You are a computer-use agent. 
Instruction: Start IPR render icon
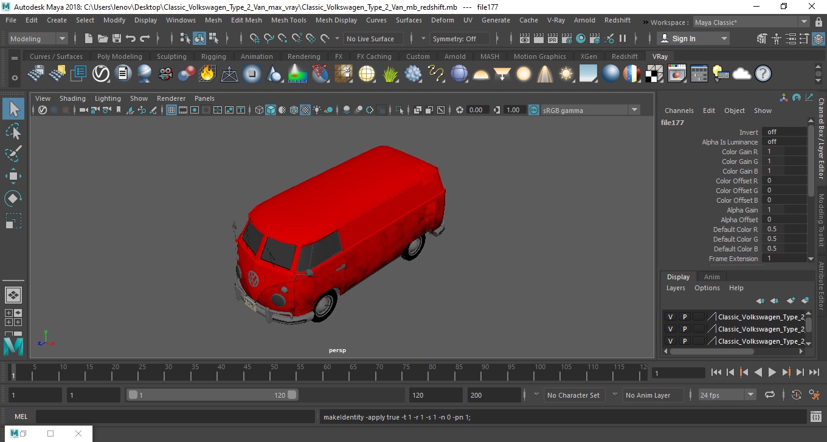(x=553, y=38)
